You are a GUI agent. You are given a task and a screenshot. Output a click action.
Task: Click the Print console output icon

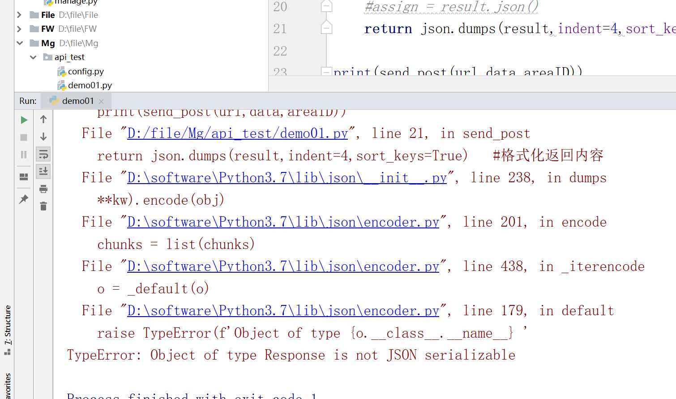pos(43,189)
